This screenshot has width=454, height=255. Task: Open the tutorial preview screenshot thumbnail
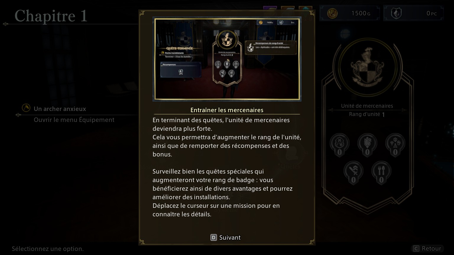coord(227,59)
